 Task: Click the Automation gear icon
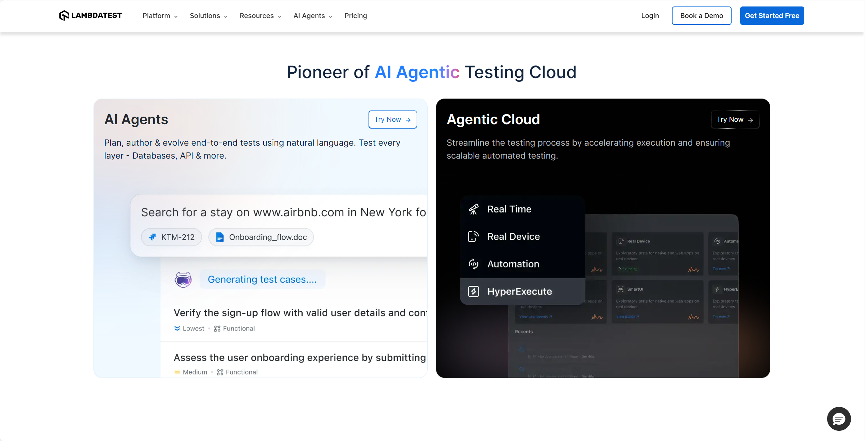473,264
